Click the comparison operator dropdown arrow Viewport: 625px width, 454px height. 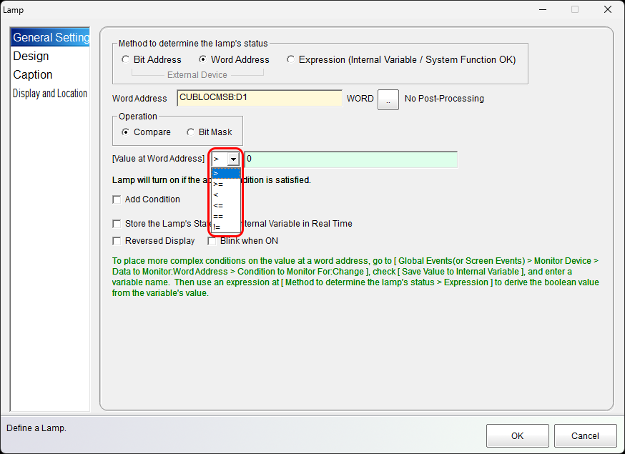[232, 159]
